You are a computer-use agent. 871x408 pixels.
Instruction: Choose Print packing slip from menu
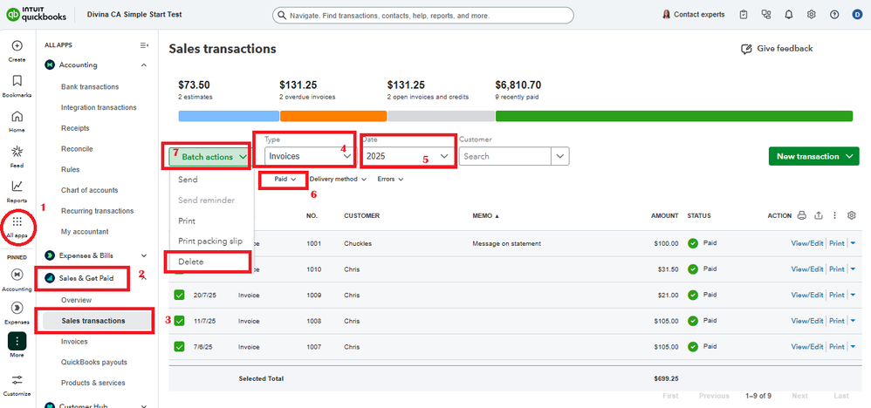210,241
